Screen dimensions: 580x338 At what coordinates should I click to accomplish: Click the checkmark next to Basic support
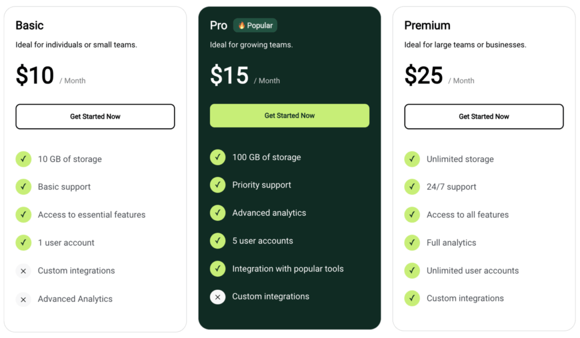tap(23, 187)
